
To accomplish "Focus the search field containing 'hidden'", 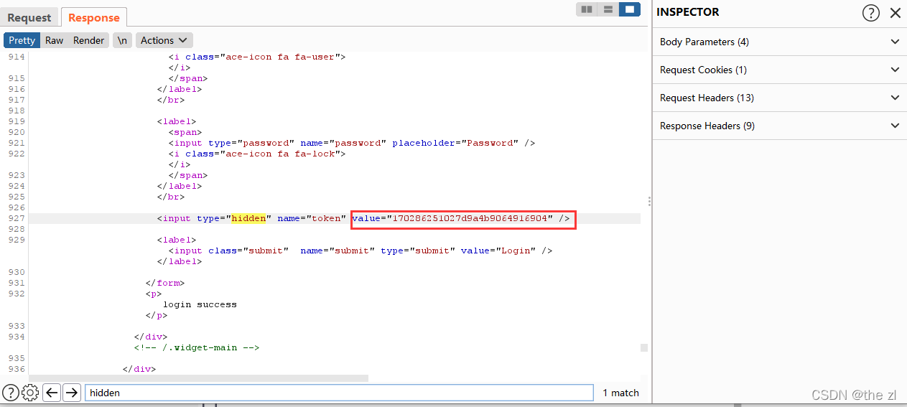I will (339, 393).
